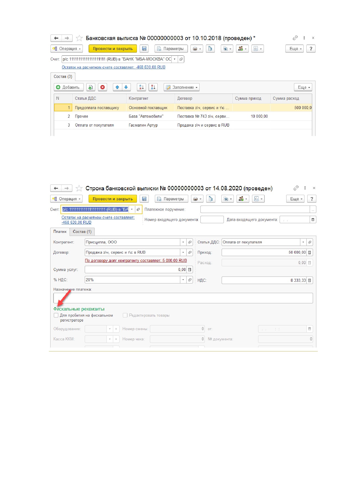
Task: Expand Статья ДДС dropdown arrow
Action: pos(303,242)
